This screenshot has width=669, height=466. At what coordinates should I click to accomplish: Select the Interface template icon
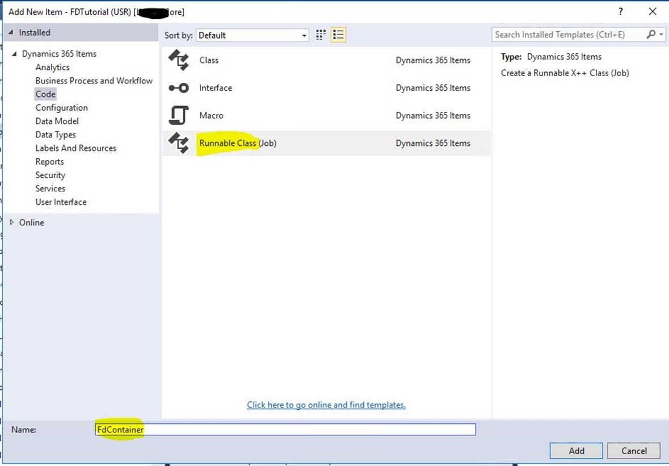point(178,88)
